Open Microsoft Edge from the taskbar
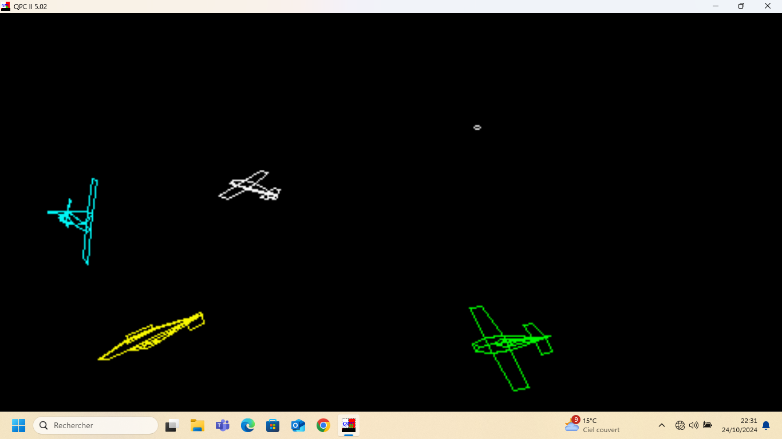The image size is (782, 439). pos(248,425)
